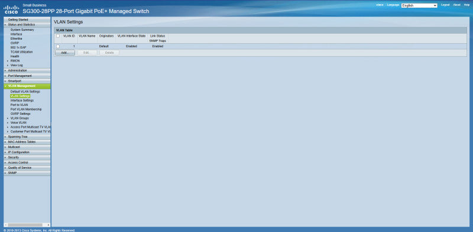Open GVRP Settings page

tap(21, 114)
